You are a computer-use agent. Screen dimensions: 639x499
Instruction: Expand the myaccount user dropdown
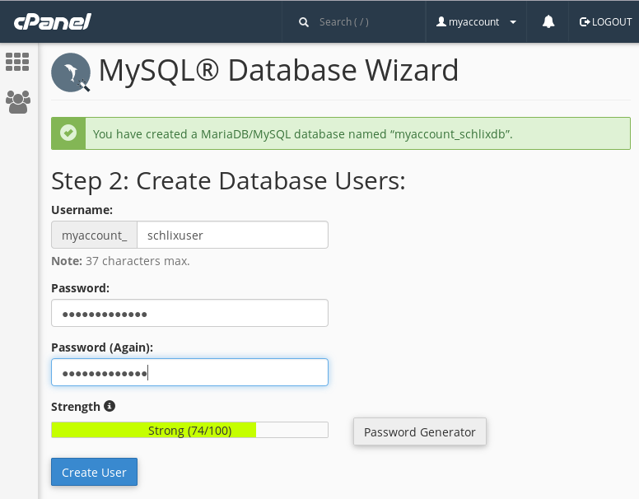coord(476,22)
